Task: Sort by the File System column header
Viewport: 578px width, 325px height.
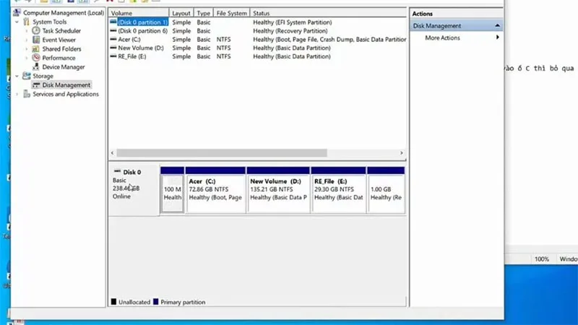Action: 231,13
